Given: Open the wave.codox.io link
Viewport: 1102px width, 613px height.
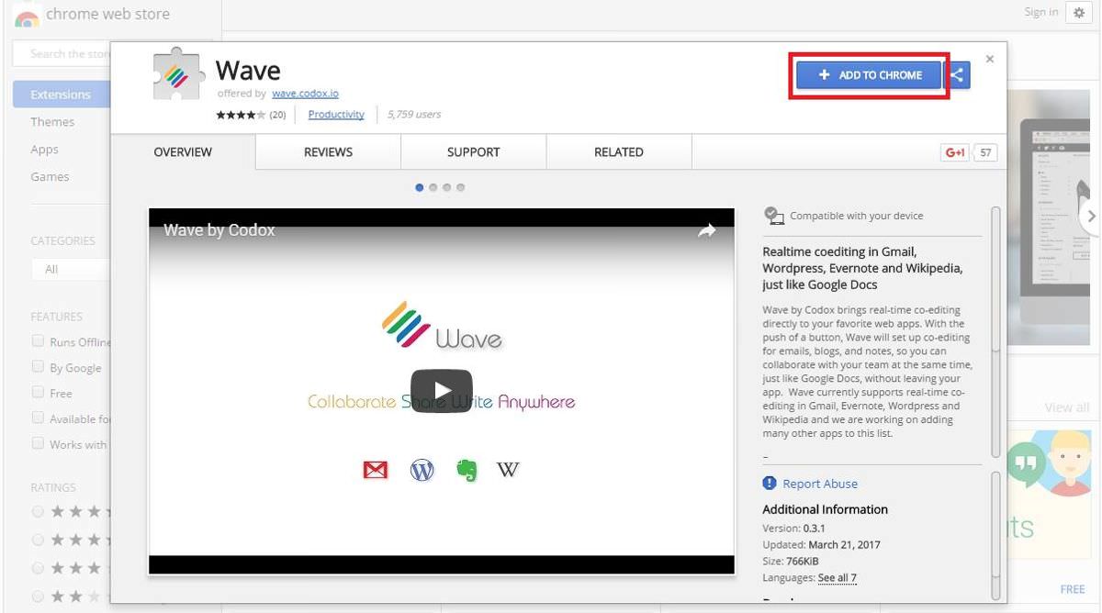Looking at the screenshot, I should [305, 94].
